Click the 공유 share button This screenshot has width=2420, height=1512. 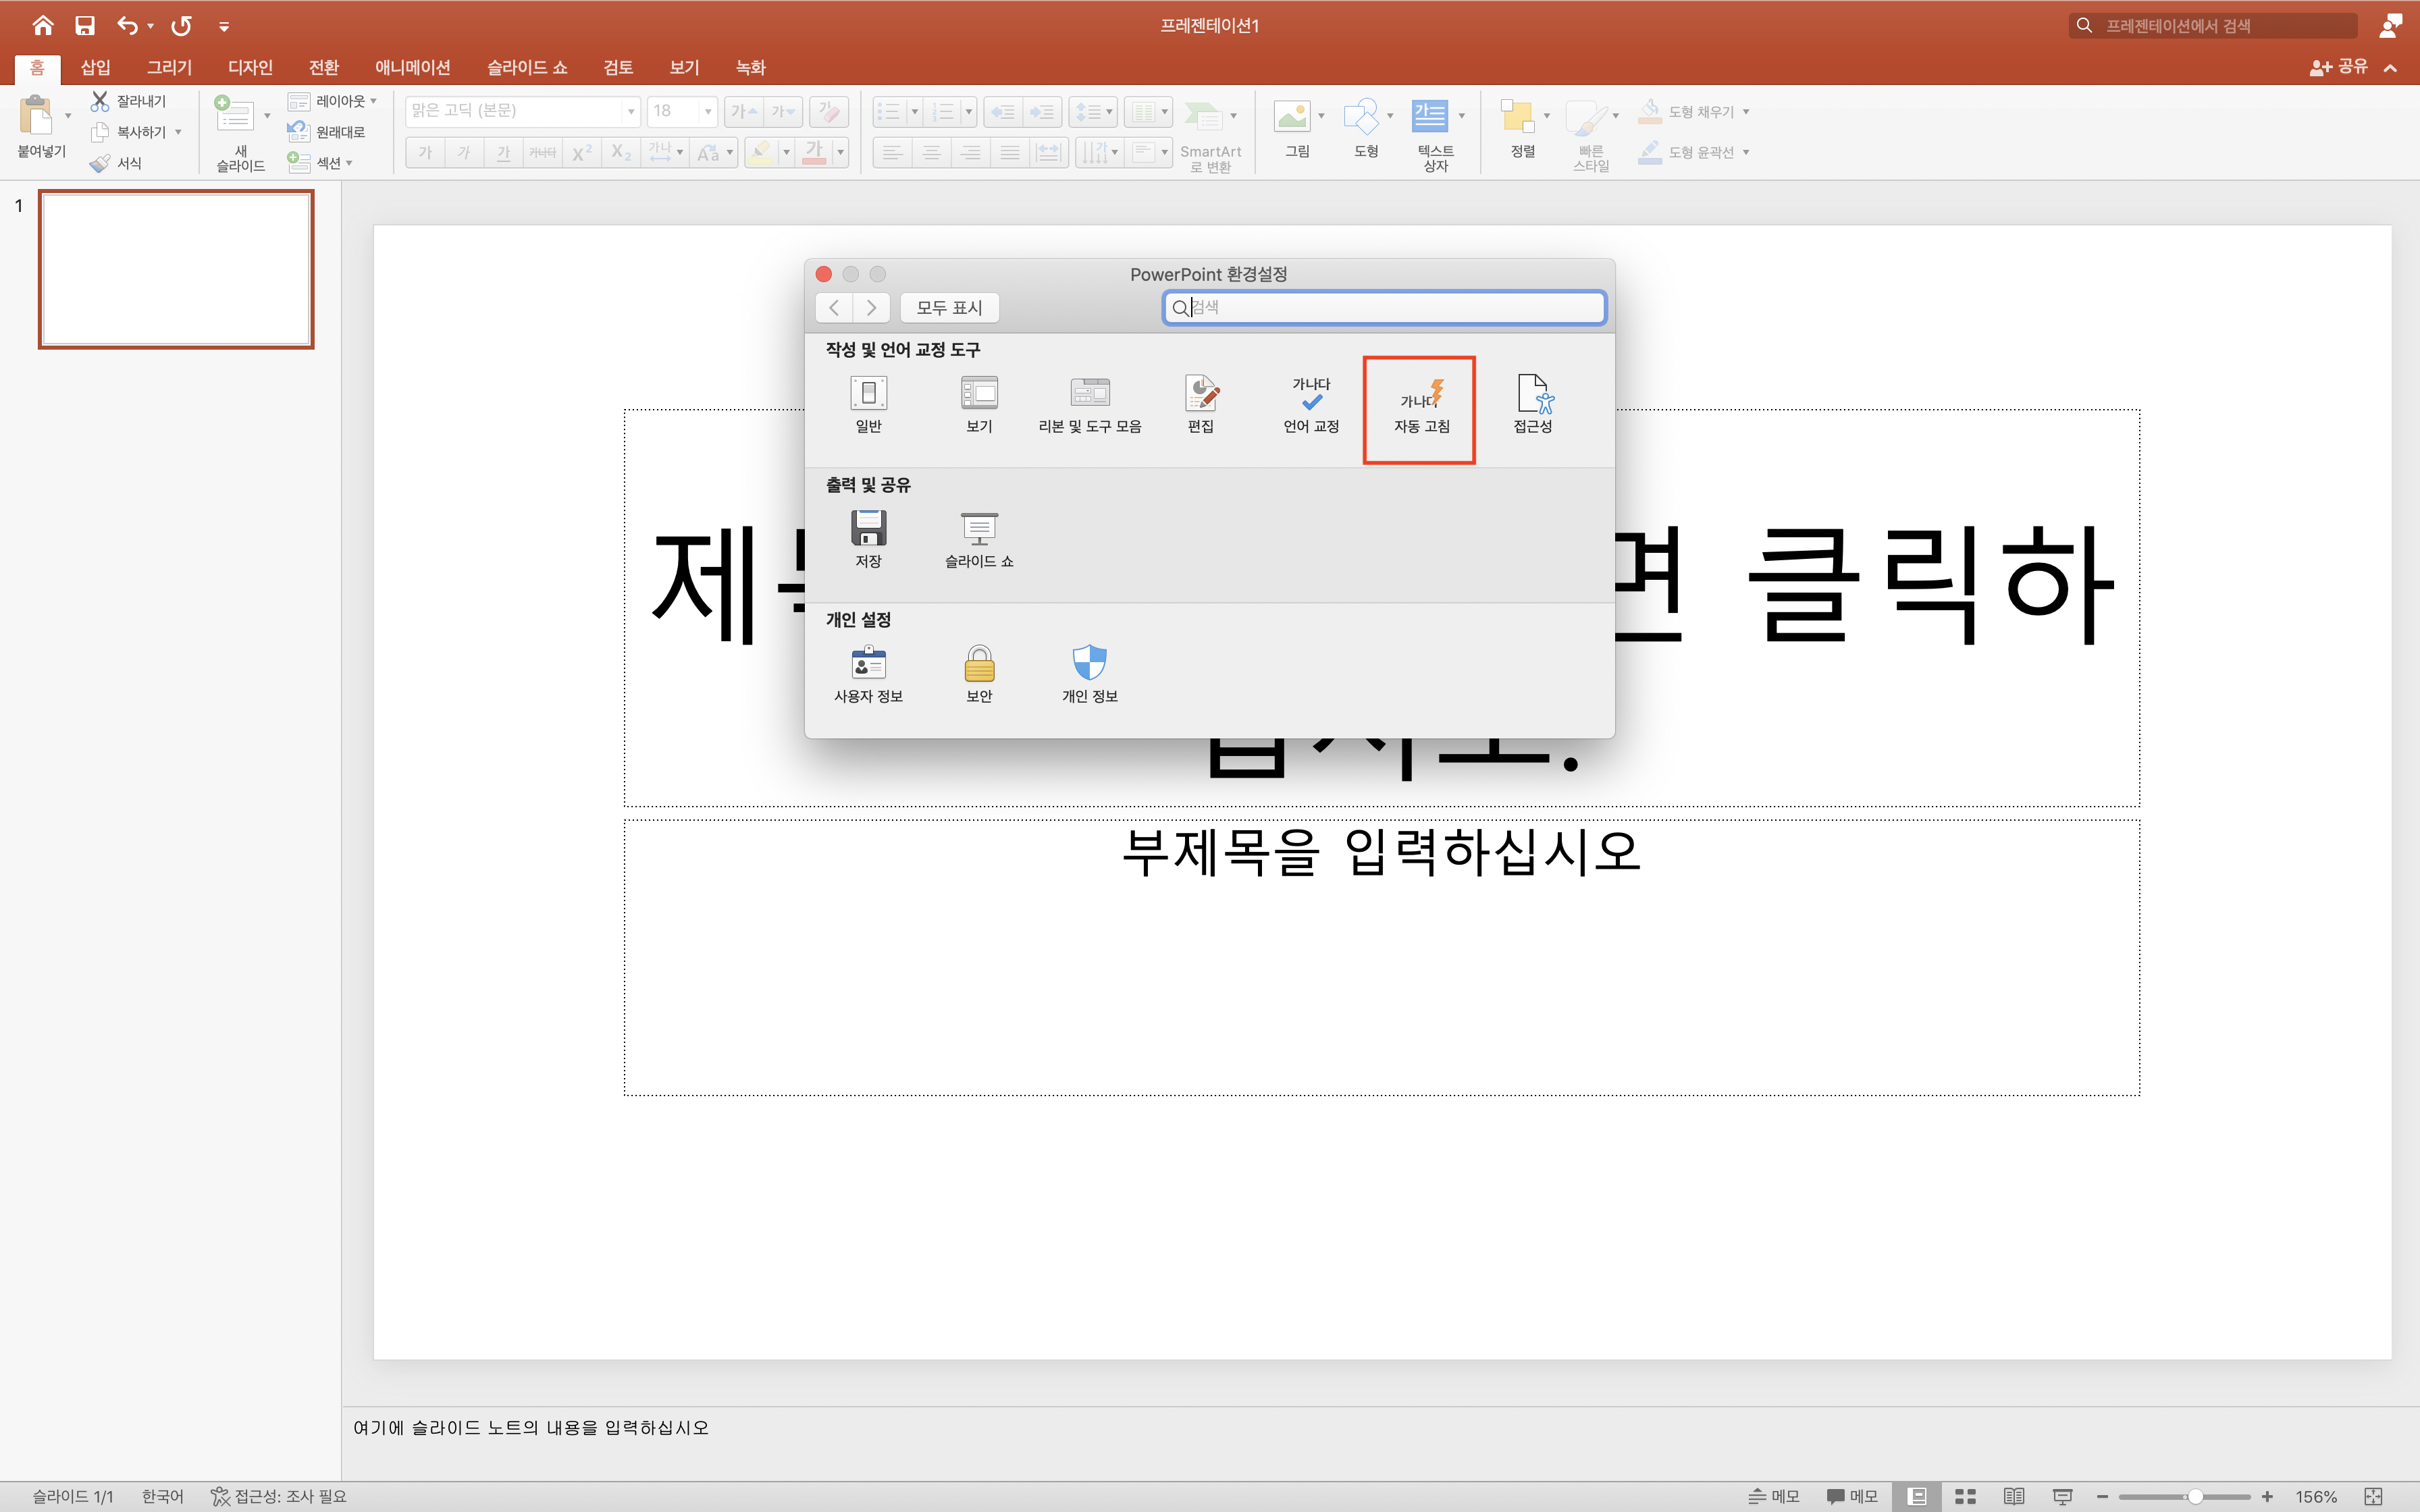click(x=2338, y=67)
